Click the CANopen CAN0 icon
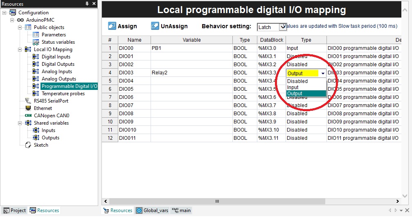This screenshot has width=412, height=217. [28, 116]
